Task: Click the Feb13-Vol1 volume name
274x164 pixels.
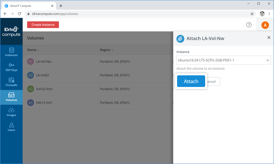Action: (44, 103)
